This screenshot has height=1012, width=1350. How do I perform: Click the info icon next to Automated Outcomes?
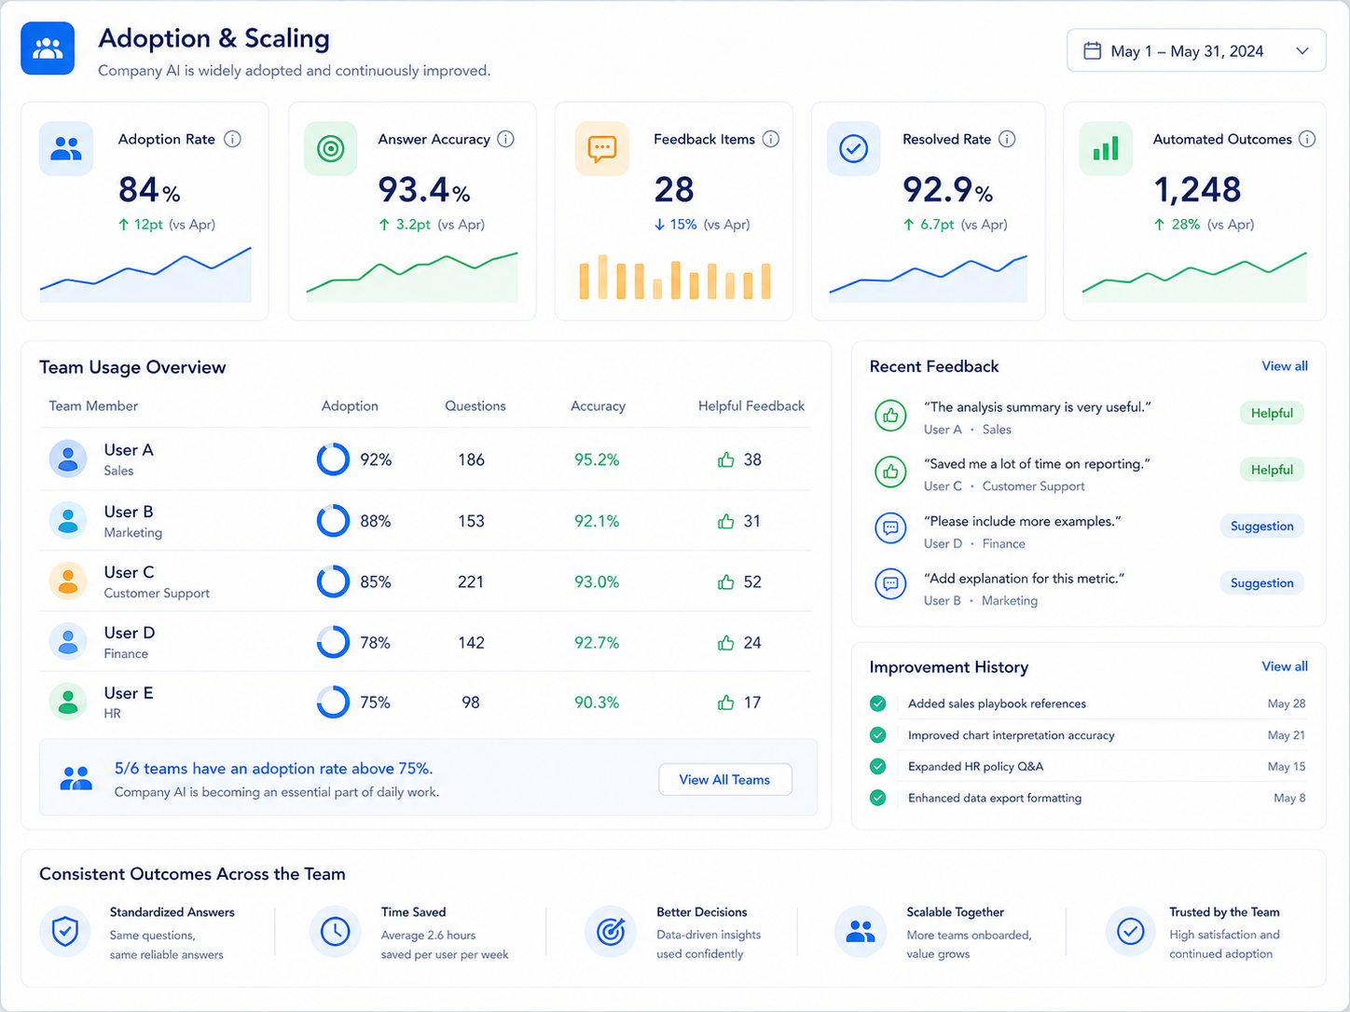[1307, 139]
